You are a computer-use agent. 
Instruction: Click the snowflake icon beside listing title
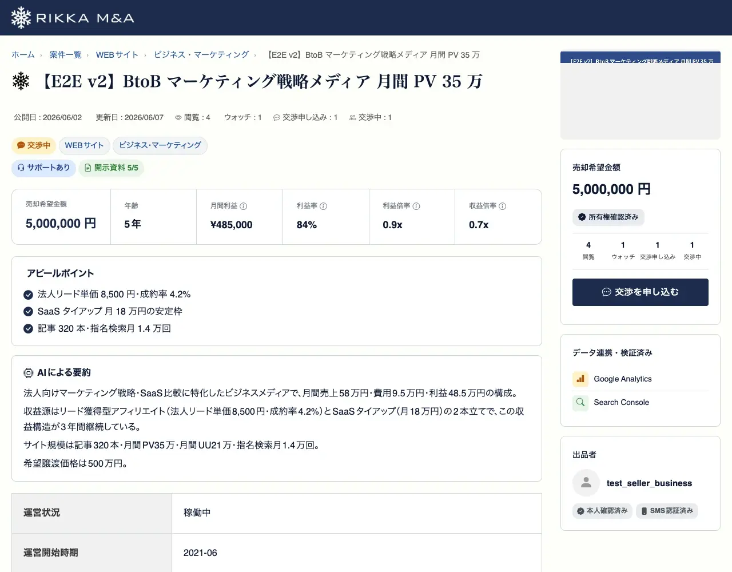(21, 81)
